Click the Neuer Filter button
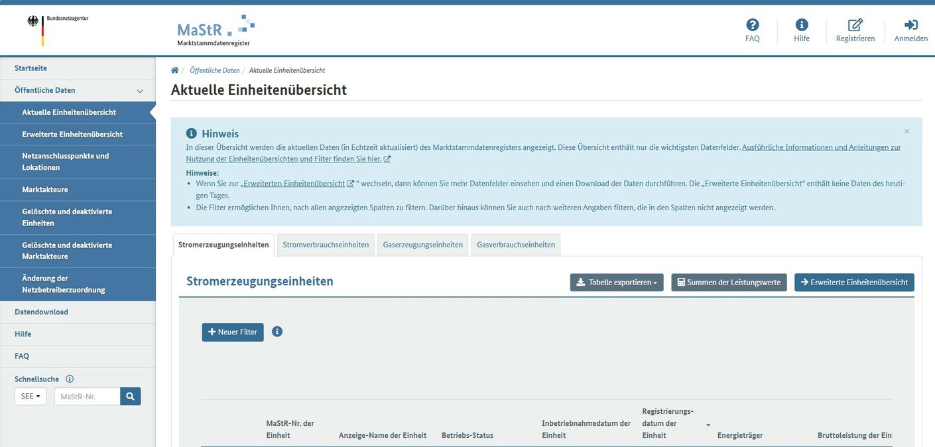 point(233,332)
